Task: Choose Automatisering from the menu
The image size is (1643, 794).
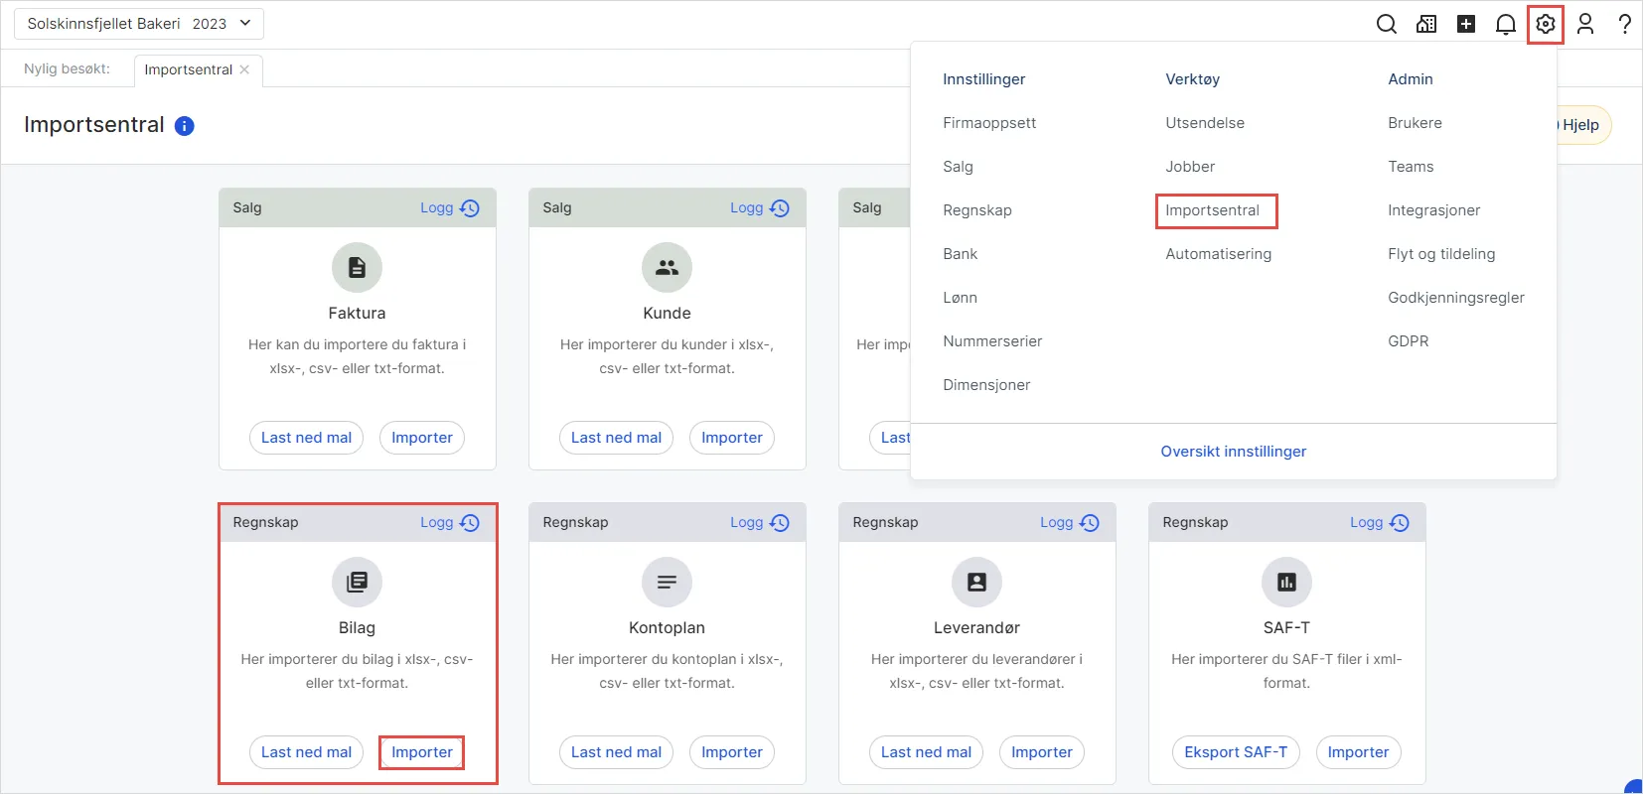Action: click(x=1218, y=254)
